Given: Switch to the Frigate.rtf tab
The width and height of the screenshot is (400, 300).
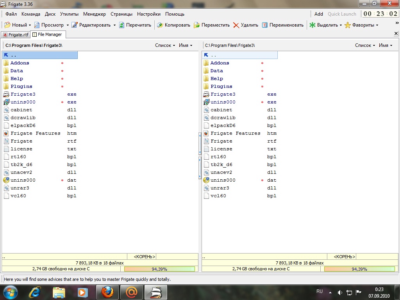Looking at the screenshot, I should 16,35.
